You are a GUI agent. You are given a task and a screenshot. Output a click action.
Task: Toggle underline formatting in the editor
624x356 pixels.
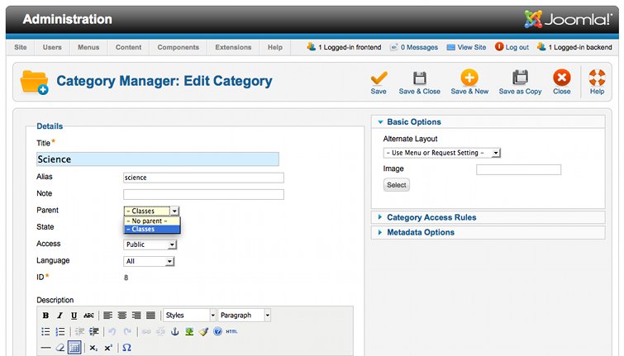pos(74,316)
